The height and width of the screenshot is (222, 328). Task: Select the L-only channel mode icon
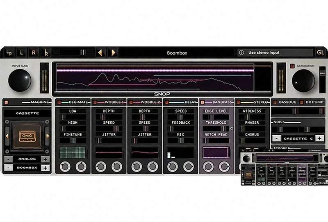click(21, 52)
